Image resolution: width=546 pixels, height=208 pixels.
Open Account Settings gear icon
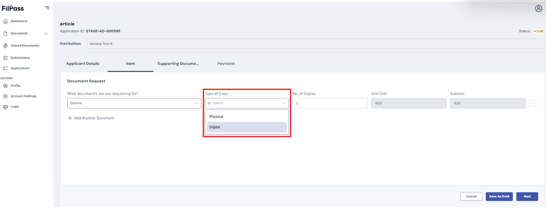pyautogui.click(x=5, y=96)
